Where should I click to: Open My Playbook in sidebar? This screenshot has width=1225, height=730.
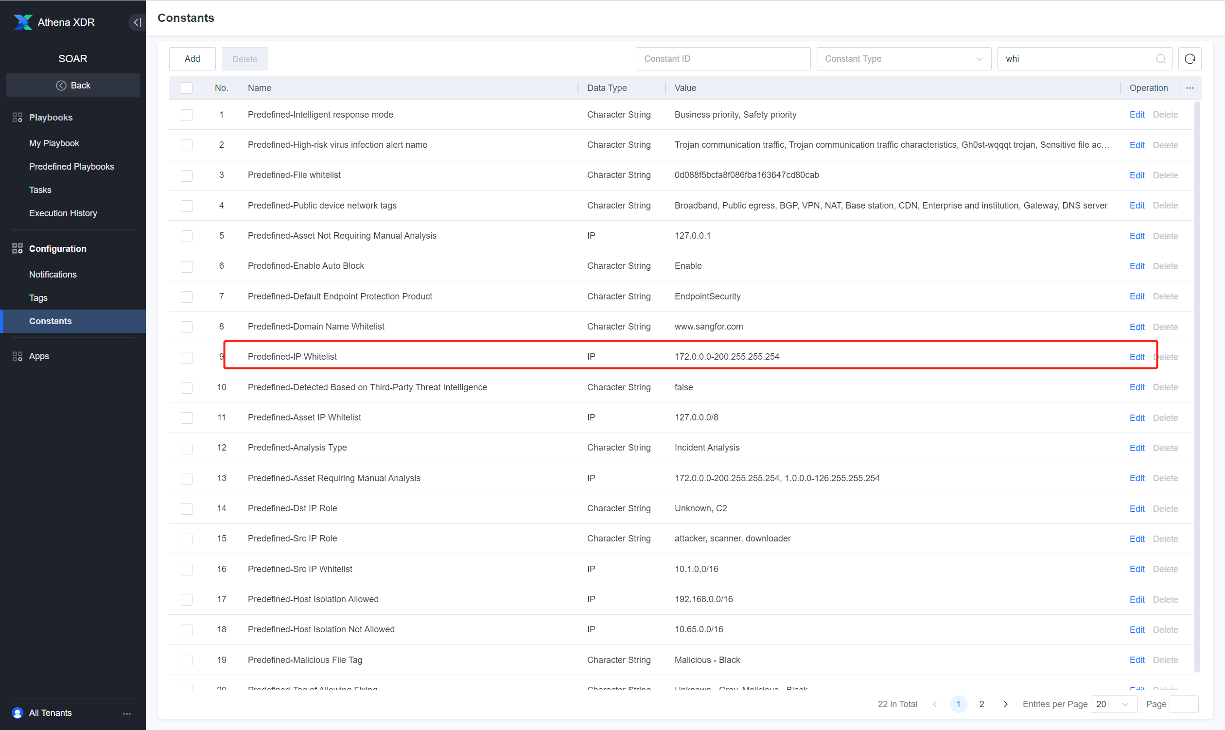point(53,143)
